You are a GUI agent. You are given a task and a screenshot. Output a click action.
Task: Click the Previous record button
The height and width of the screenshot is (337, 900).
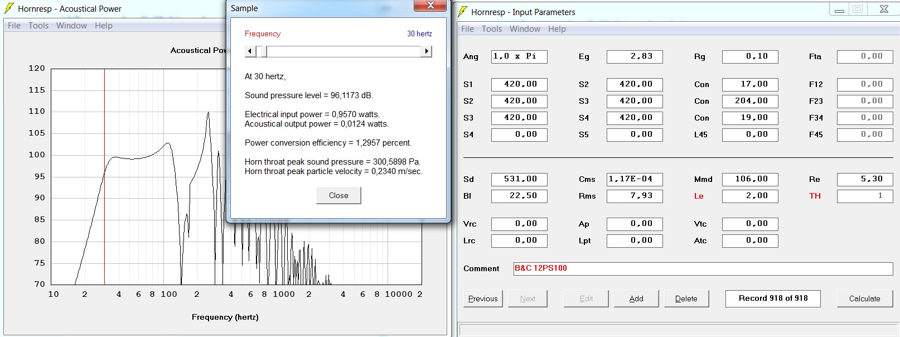coord(483,299)
